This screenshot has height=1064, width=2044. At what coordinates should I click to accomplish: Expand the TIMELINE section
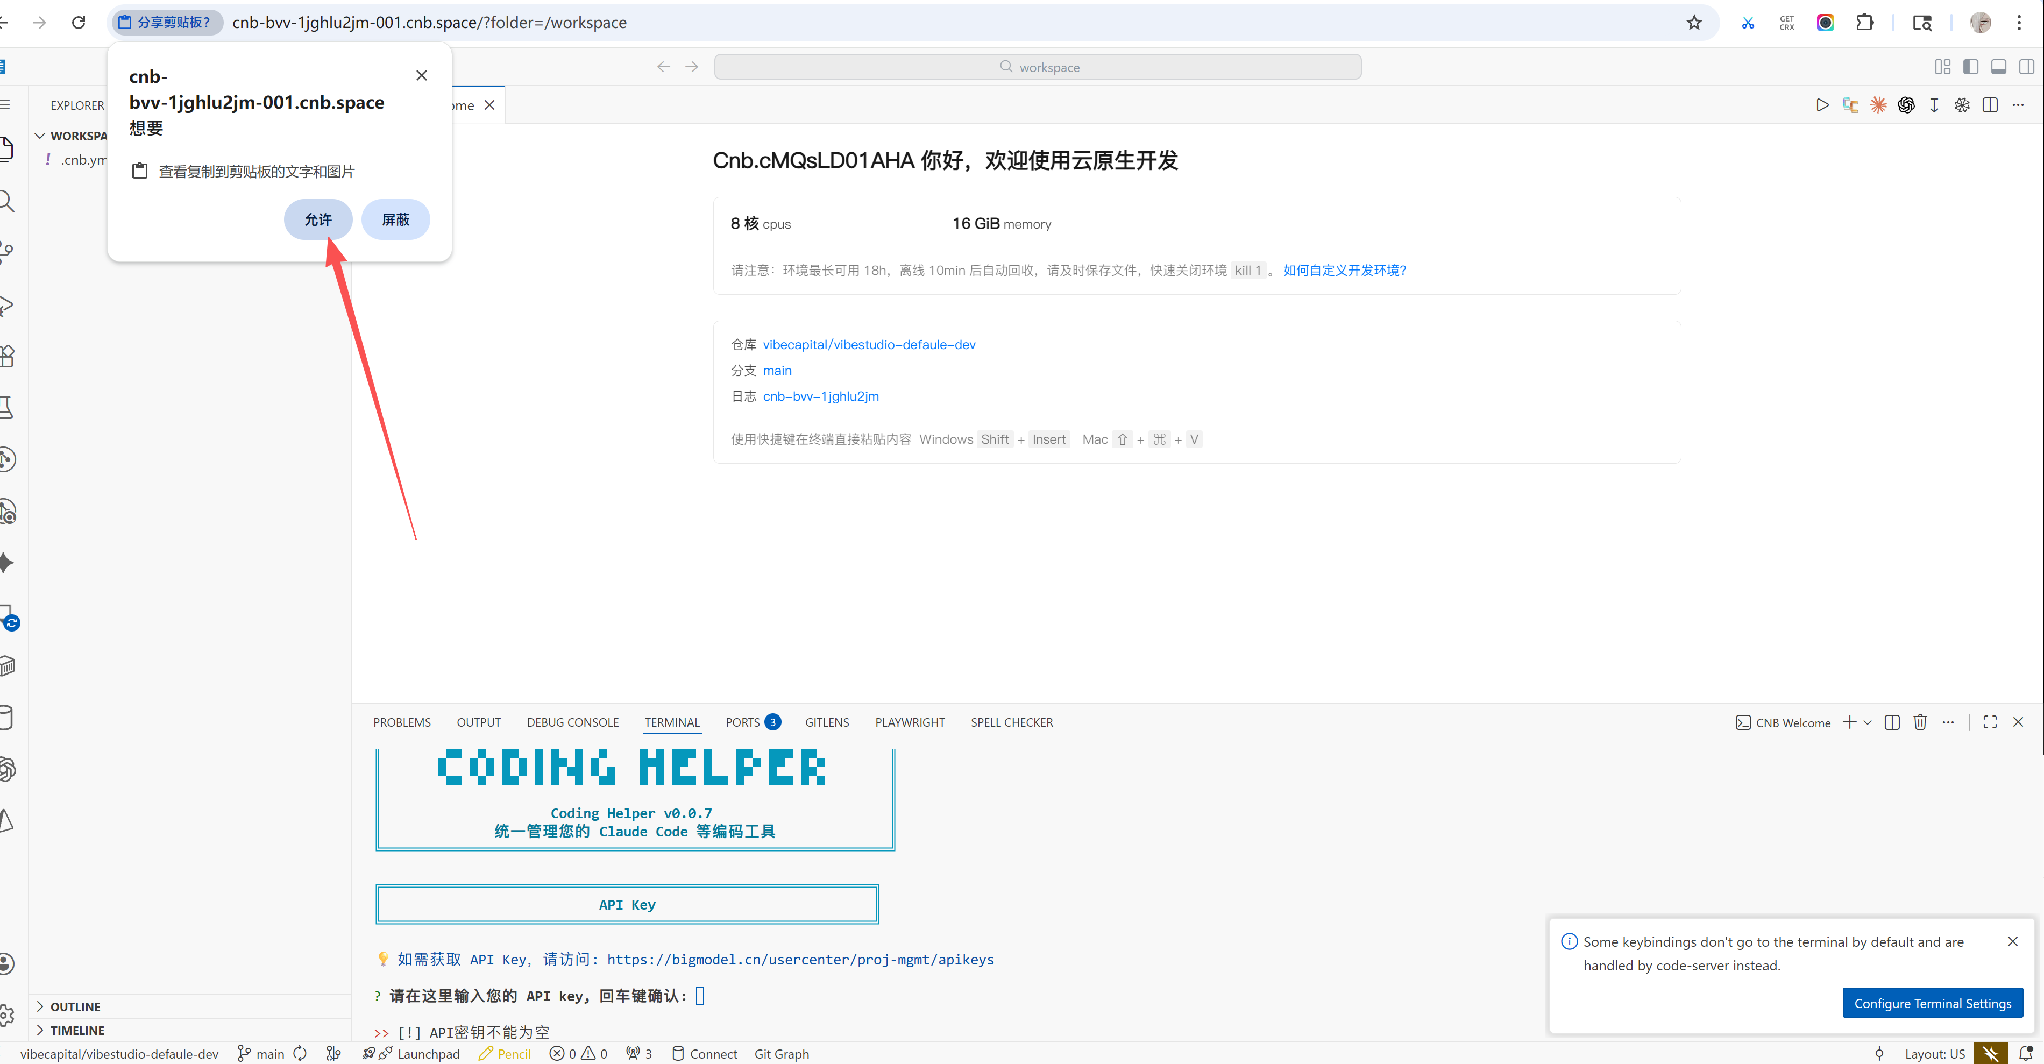[x=77, y=1030]
